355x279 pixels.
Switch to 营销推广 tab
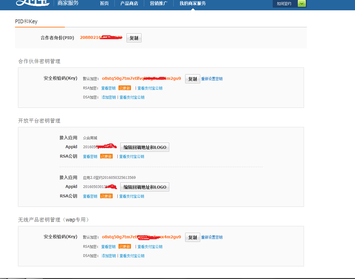159,4
